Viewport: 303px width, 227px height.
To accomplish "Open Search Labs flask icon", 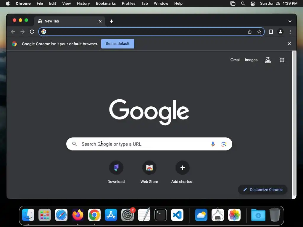I will coord(267,60).
